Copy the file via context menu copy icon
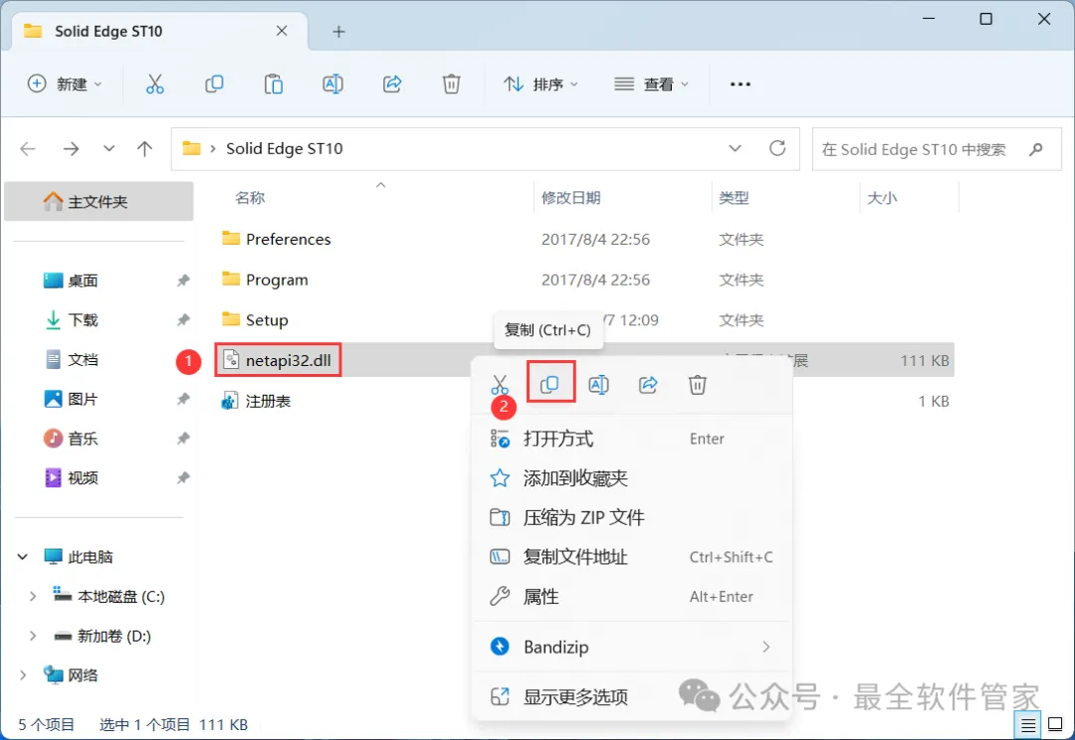The width and height of the screenshot is (1075, 740). coord(549,384)
